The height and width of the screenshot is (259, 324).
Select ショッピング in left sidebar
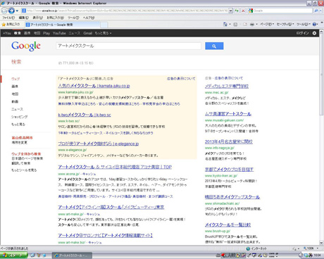point(19,117)
